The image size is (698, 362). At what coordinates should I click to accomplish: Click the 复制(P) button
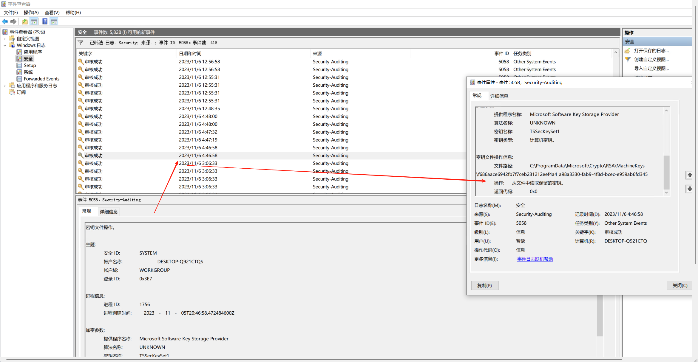click(x=485, y=285)
